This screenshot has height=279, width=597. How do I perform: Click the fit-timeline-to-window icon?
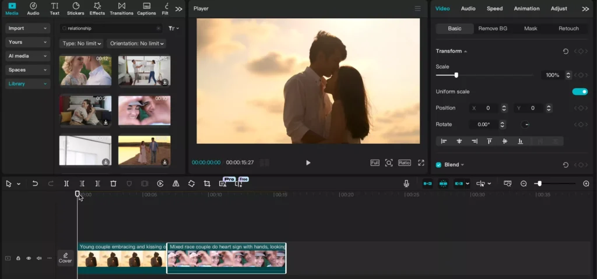[508, 183]
